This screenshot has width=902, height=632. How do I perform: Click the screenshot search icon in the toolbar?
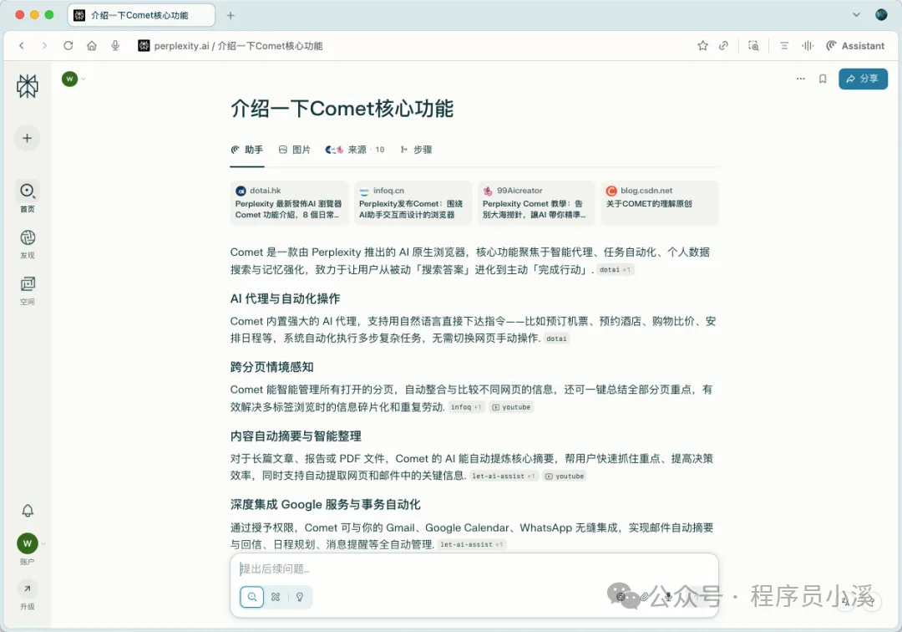coord(753,45)
